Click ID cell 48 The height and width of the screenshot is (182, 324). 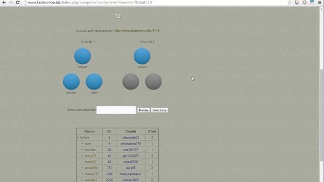click(x=109, y=162)
